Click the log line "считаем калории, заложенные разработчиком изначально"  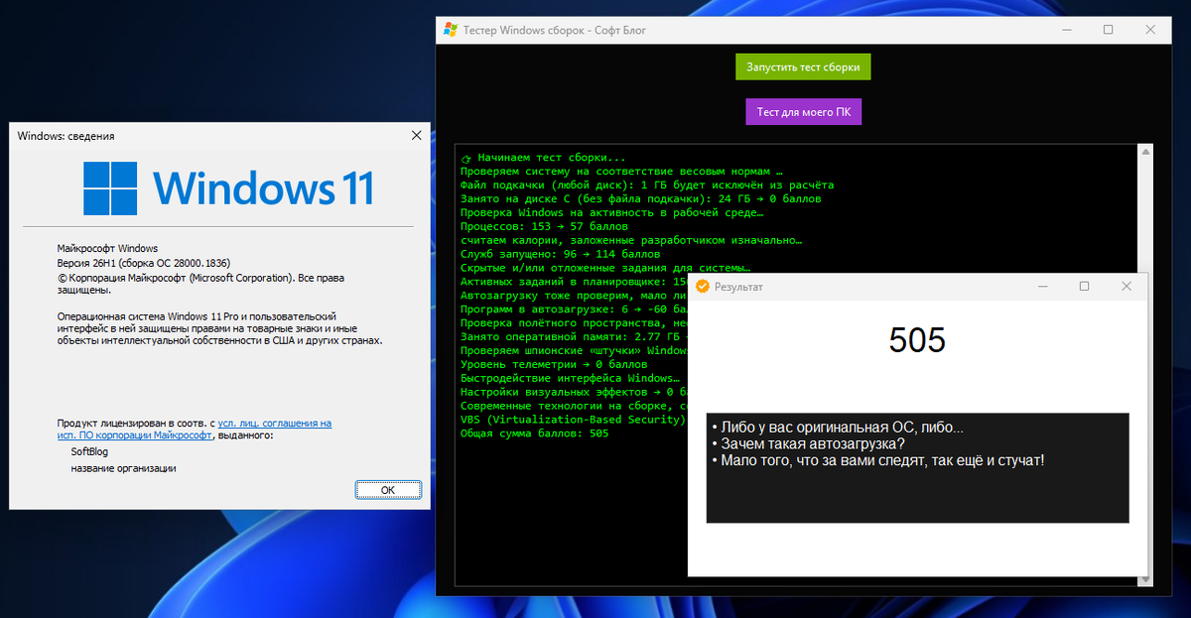pyautogui.click(x=631, y=240)
